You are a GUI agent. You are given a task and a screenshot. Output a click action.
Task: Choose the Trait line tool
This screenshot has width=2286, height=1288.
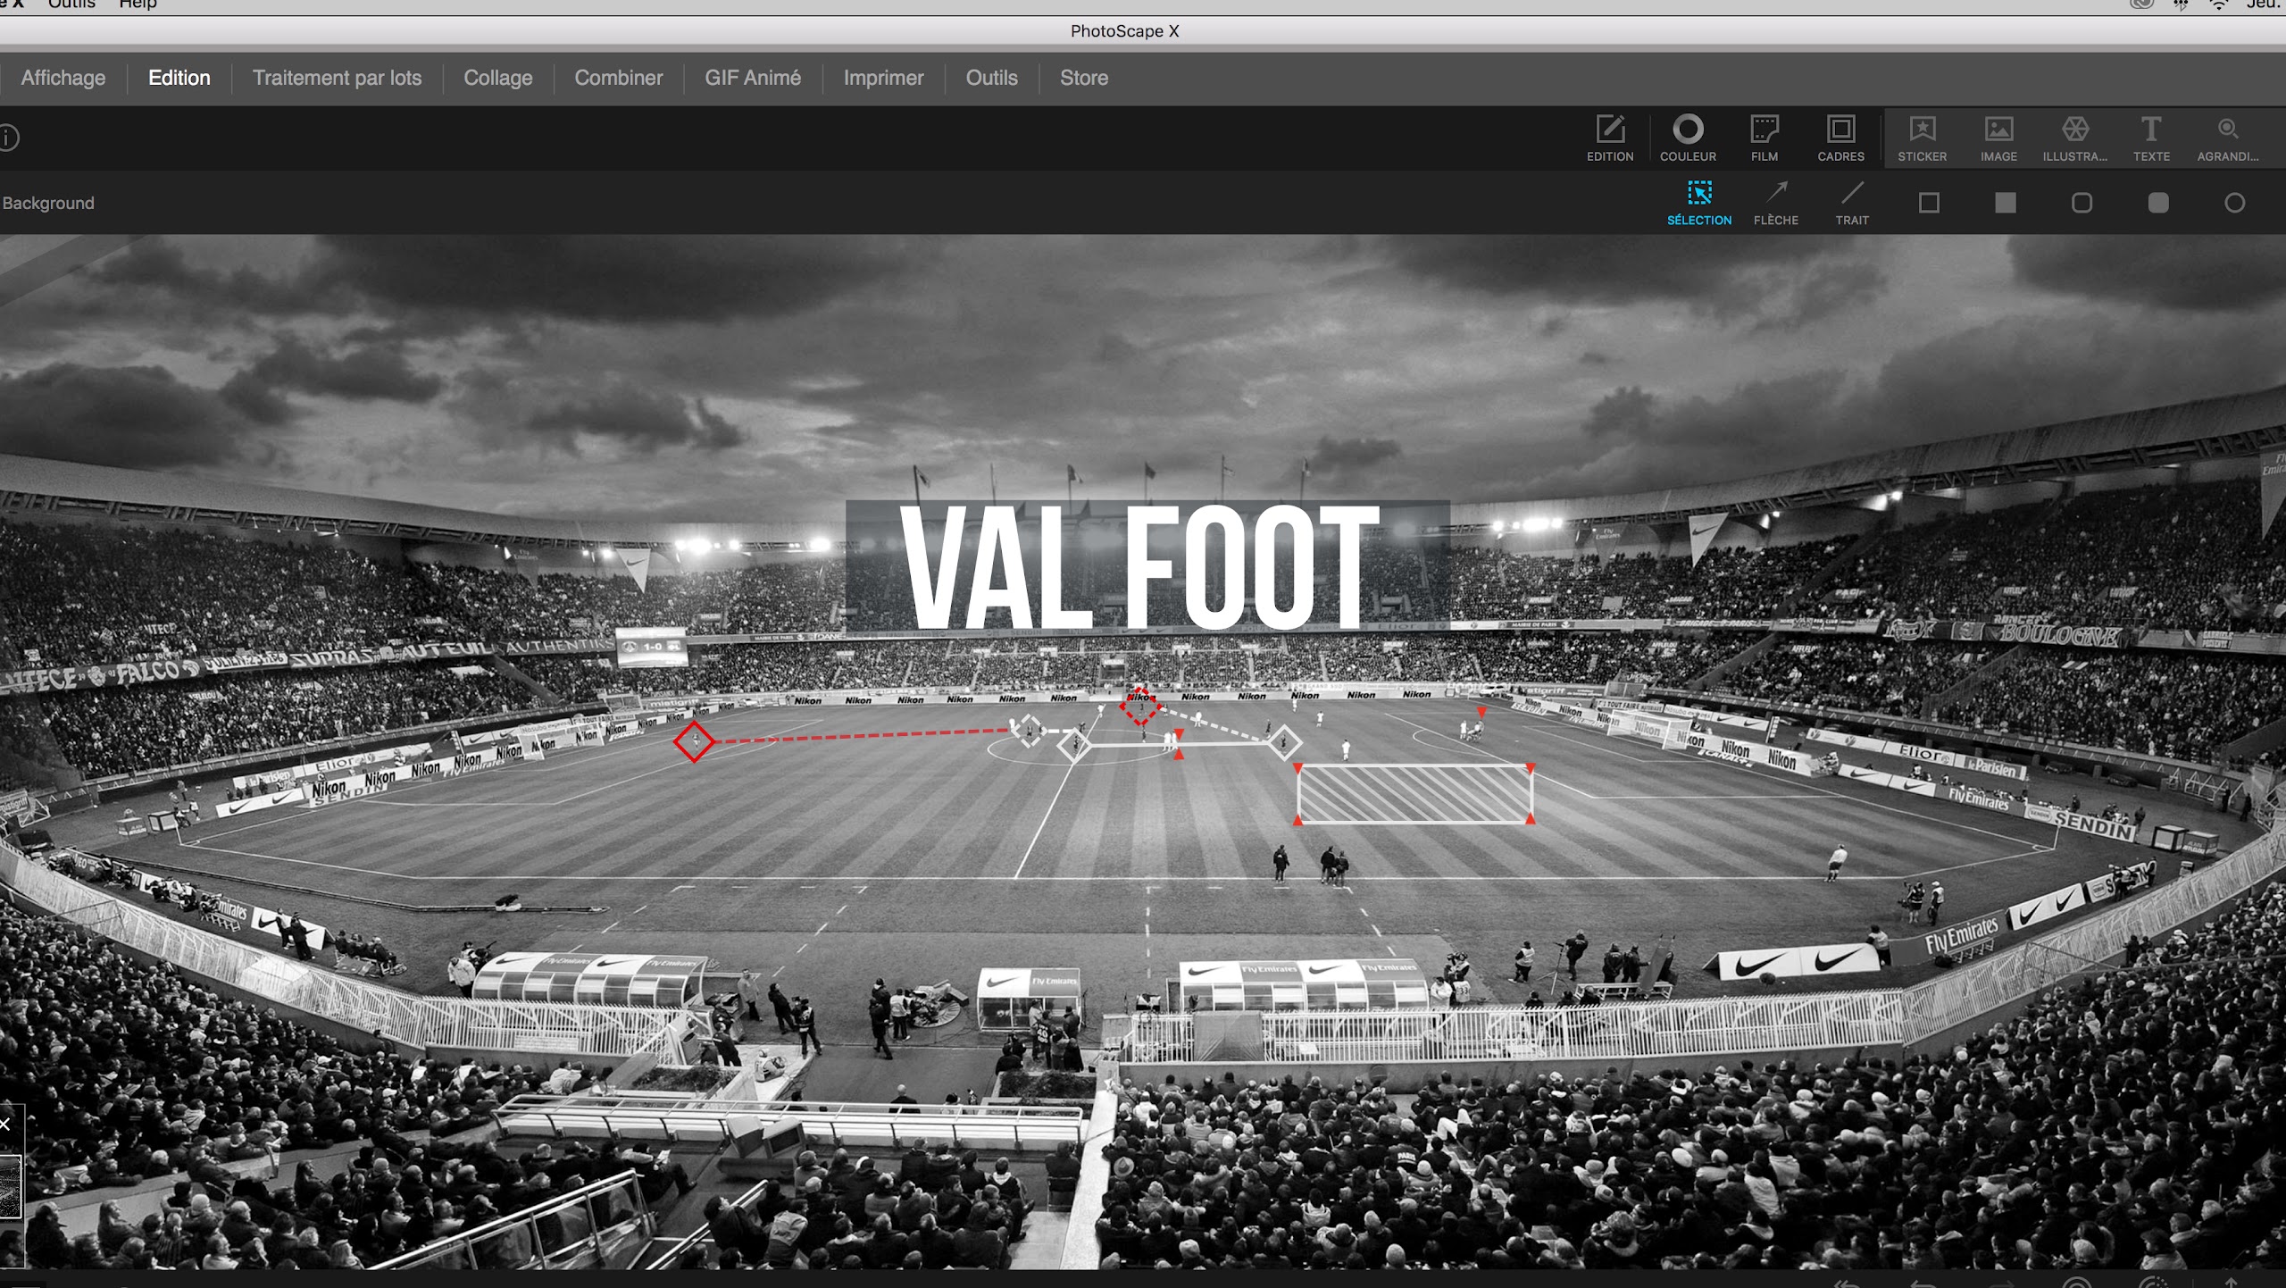1852,203
